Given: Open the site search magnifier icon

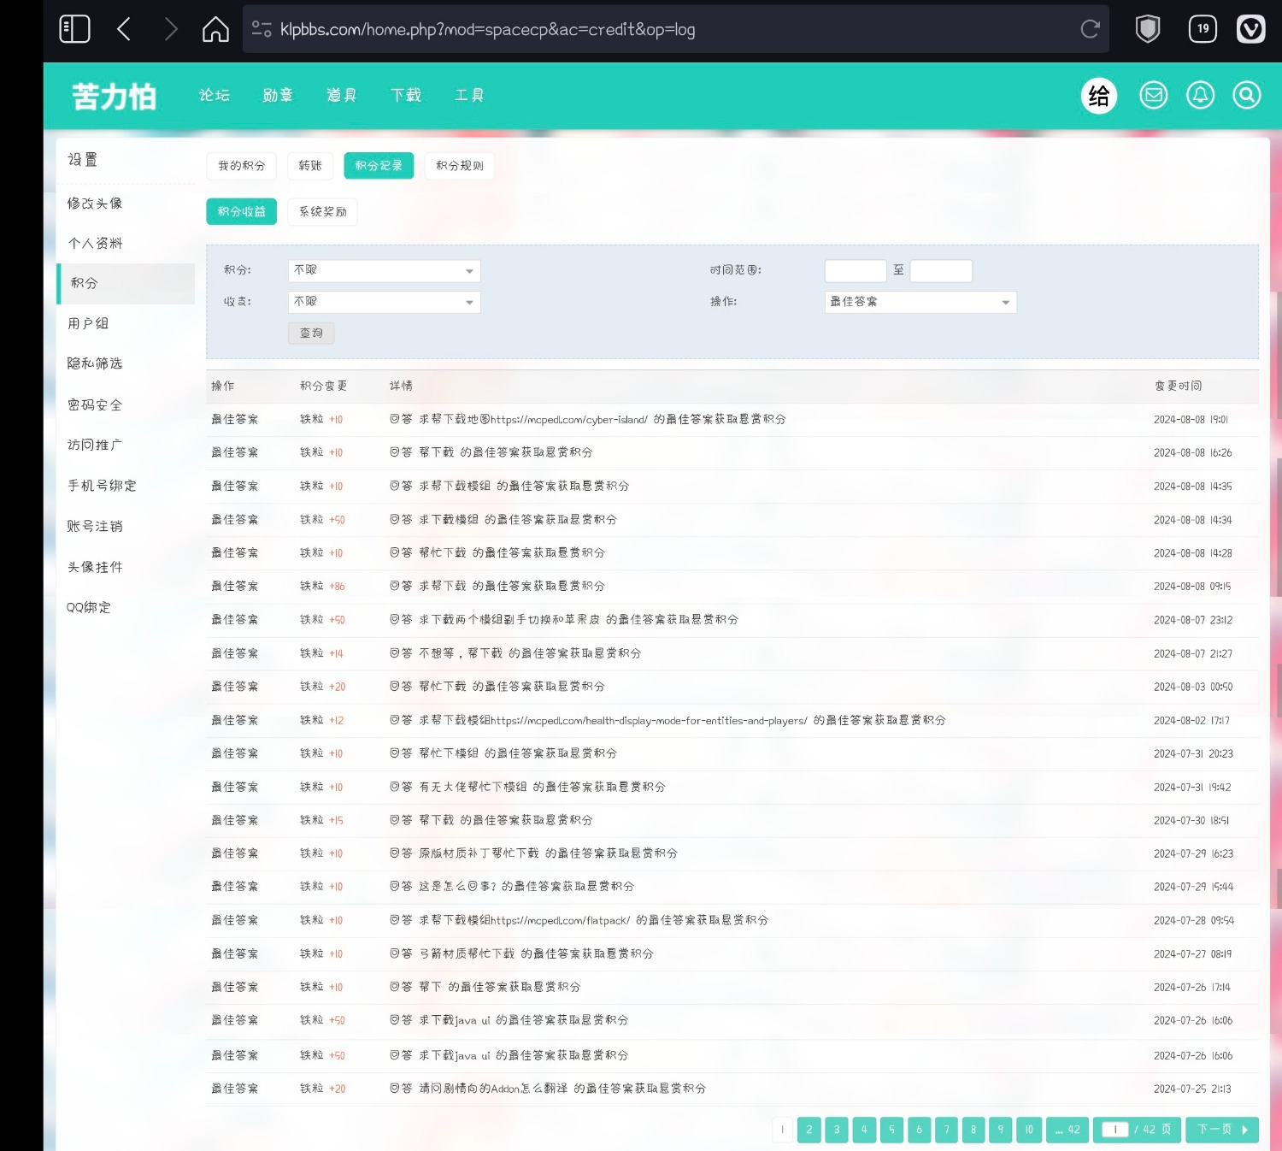Looking at the screenshot, I should coord(1247,95).
